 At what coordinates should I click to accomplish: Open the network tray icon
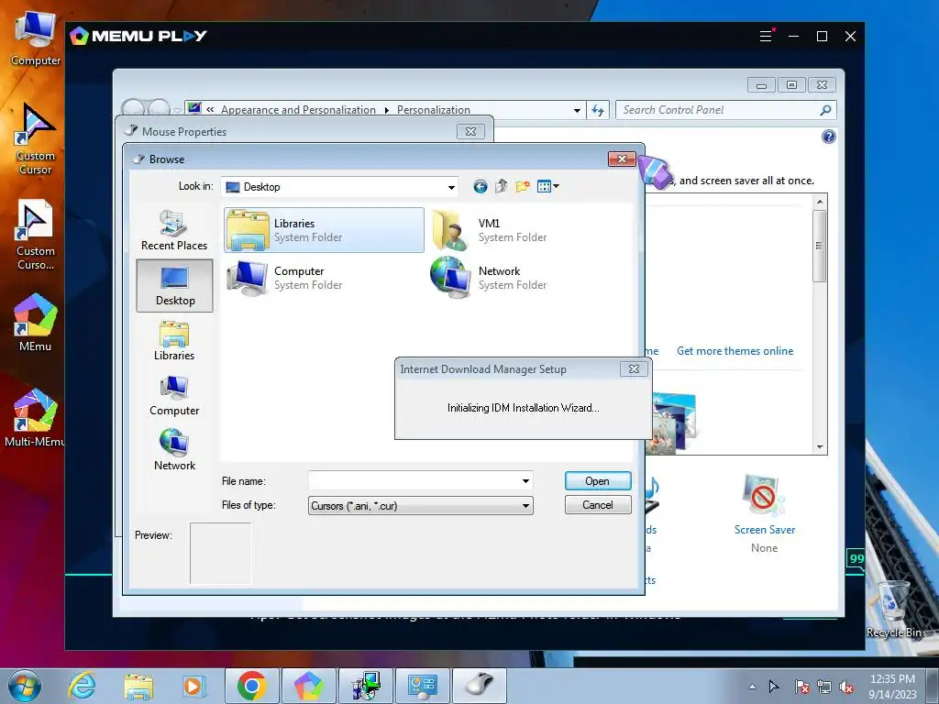coord(824,687)
